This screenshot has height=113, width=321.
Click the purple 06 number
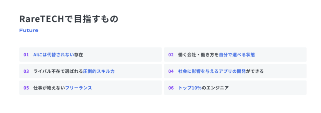(171, 88)
